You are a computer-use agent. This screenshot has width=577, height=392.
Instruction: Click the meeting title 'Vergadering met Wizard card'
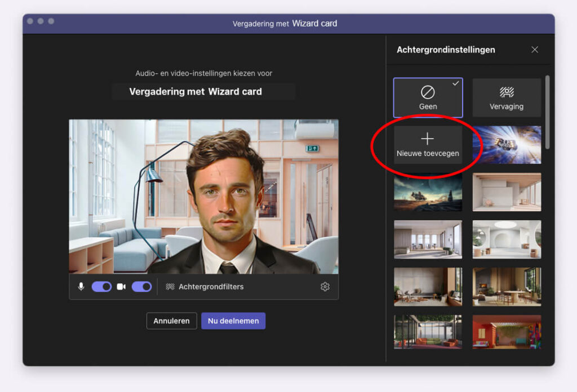click(205, 91)
